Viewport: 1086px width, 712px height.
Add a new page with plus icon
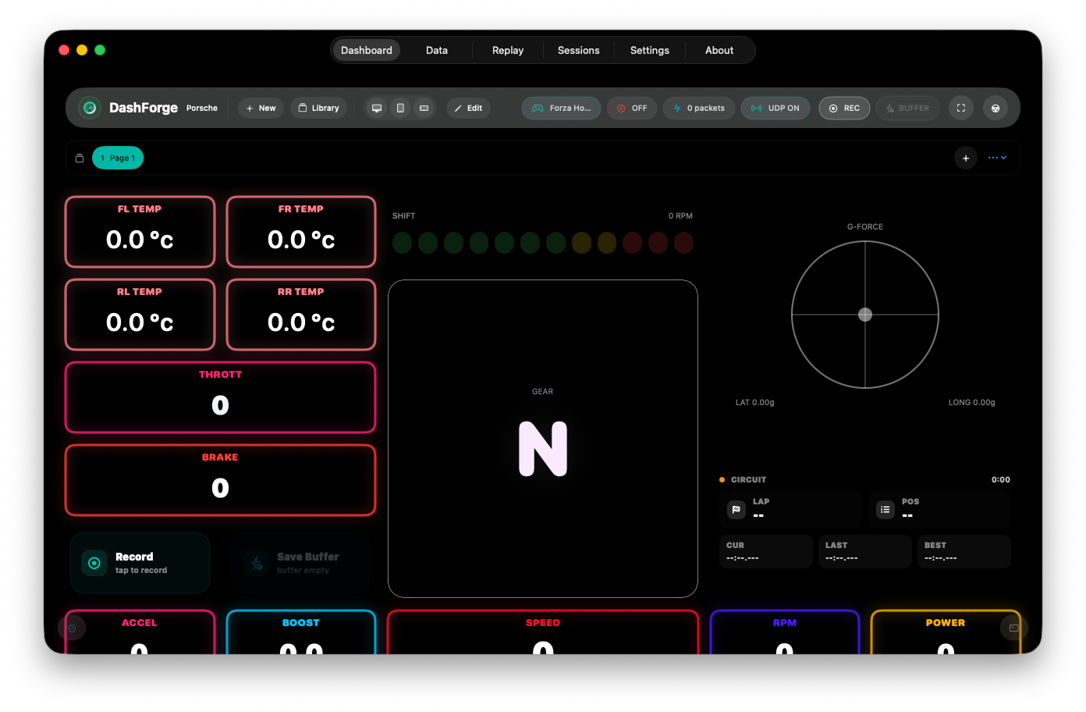pos(966,158)
